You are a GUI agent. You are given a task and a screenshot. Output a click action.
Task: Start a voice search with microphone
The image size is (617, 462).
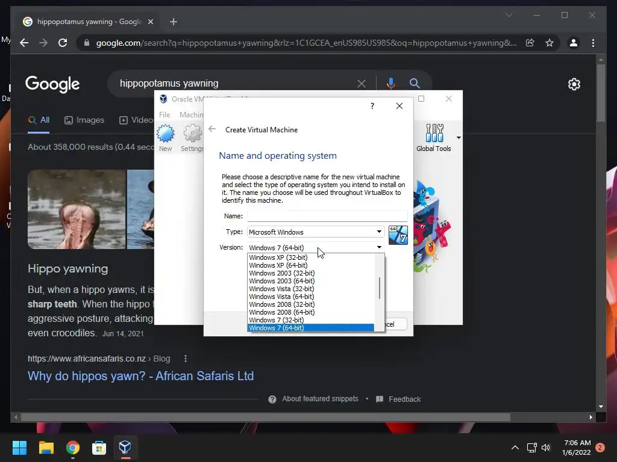[390, 83]
